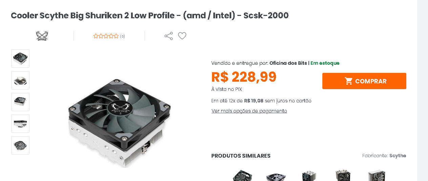428x181 pixels.
Task: Click the cart icon in COMPRAR button
Action: tap(348, 81)
